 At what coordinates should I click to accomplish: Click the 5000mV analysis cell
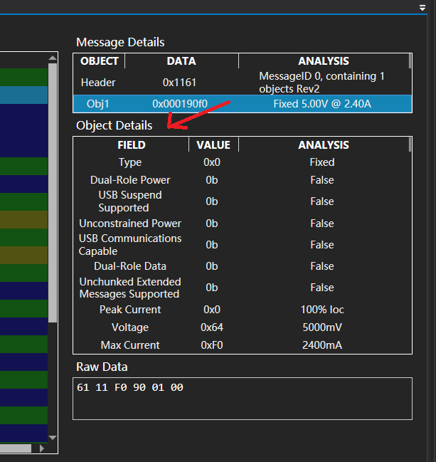[322, 327]
